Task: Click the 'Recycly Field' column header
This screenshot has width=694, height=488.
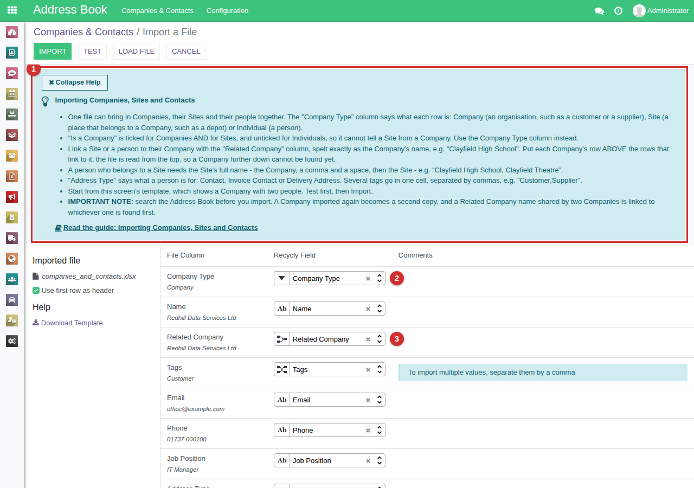Action: (294, 255)
